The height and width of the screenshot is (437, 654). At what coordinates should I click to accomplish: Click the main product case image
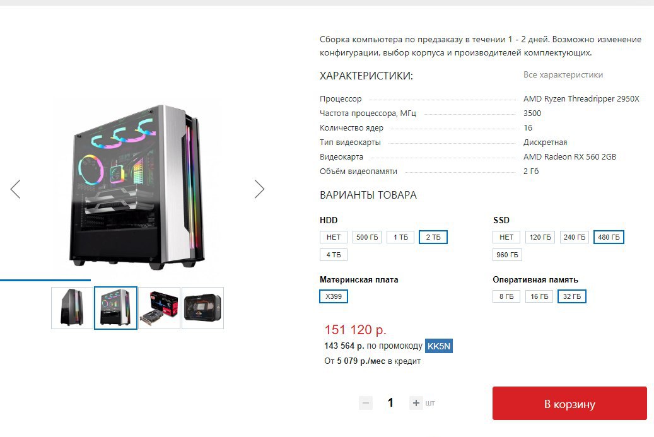137,187
